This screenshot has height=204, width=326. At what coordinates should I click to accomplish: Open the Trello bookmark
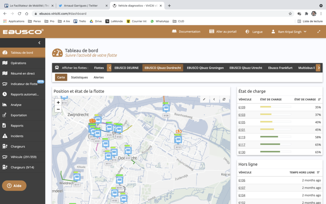pyautogui.click(x=80, y=21)
